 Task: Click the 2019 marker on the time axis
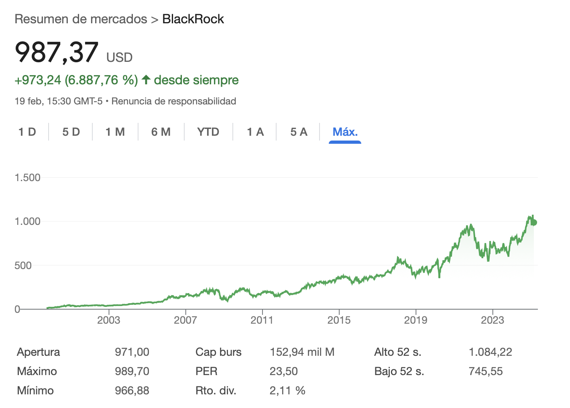(x=415, y=320)
